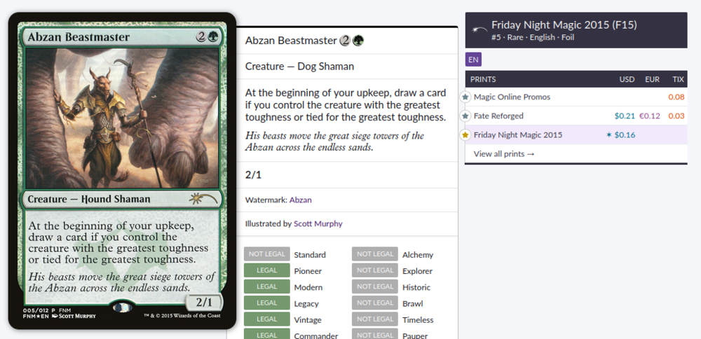Click the shooting star set symbol in header
701x339 pixels.
click(x=479, y=30)
